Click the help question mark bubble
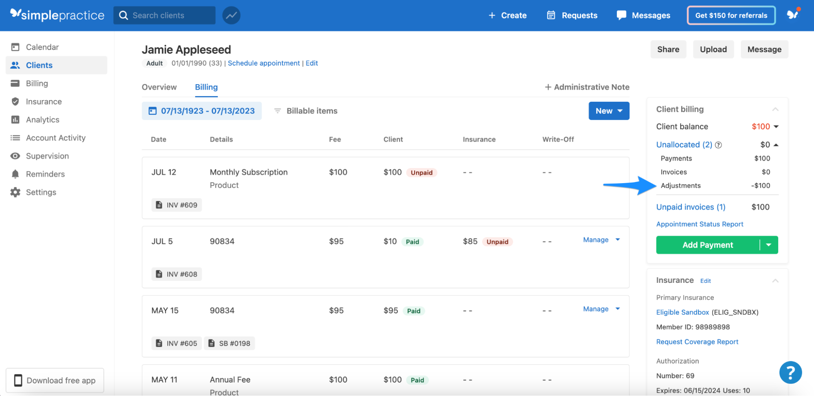The width and height of the screenshot is (814, 396). point(790,372)
